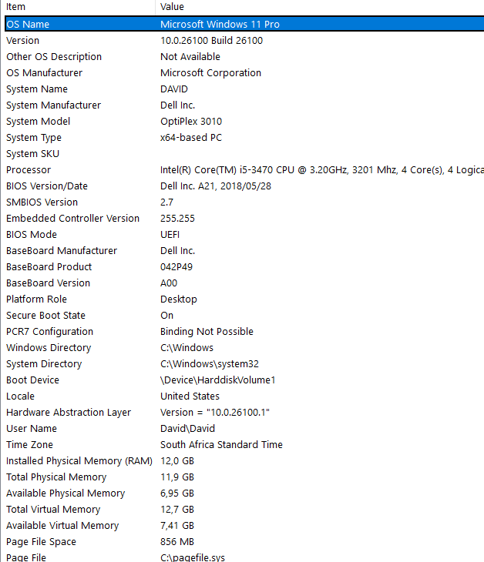Image resolution: width=484 pixels, height=562 pixels.
Task: Click the UEFI value
Action: point(170,234)
